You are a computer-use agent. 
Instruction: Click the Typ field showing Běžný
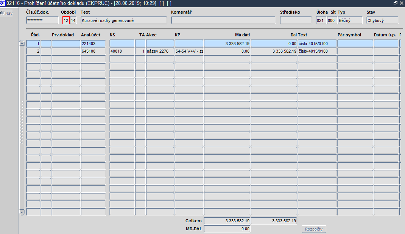point(350,20)
